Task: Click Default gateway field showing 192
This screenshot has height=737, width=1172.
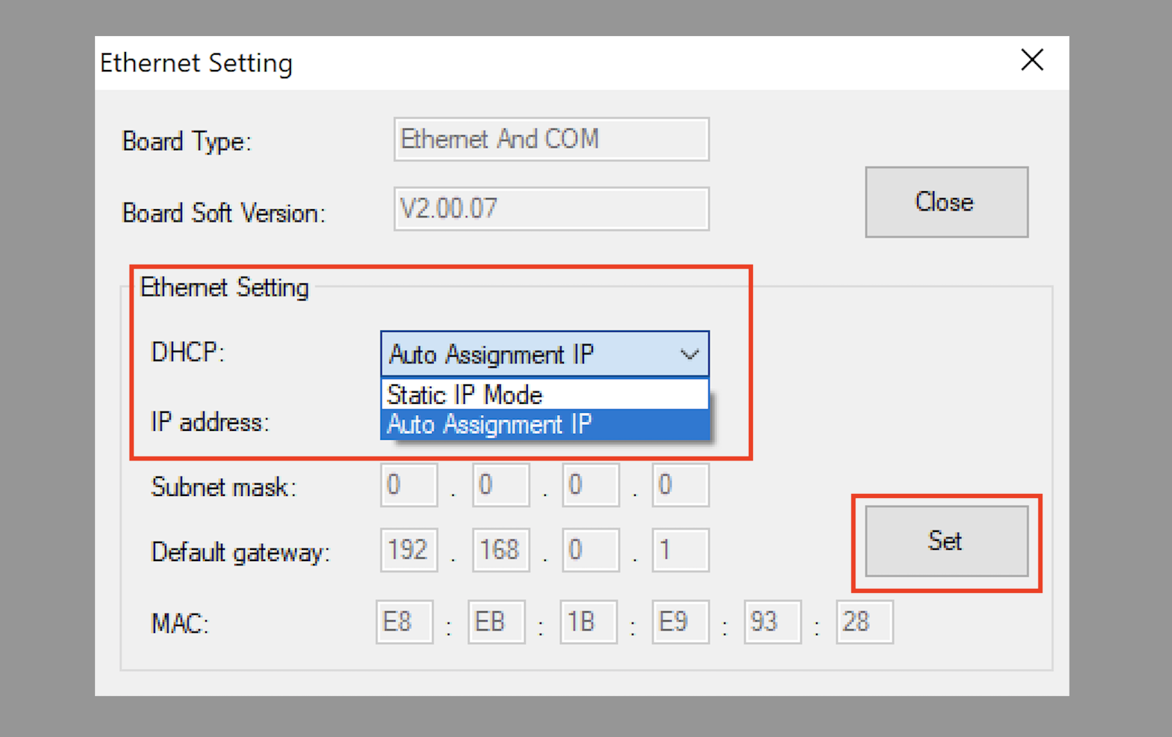Action: (x=409, y=551)
